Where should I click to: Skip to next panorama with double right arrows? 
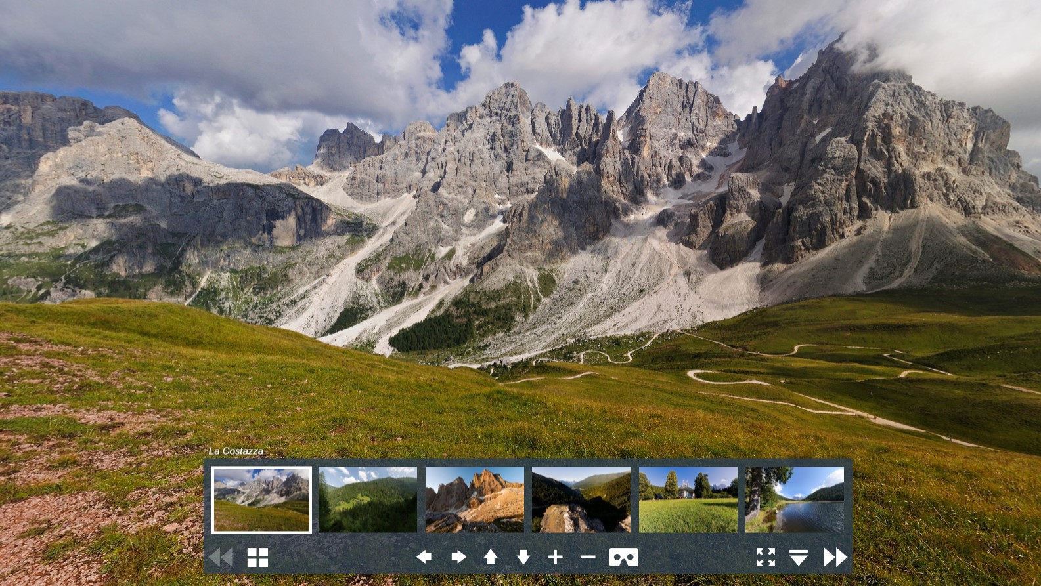coord(835,557)
